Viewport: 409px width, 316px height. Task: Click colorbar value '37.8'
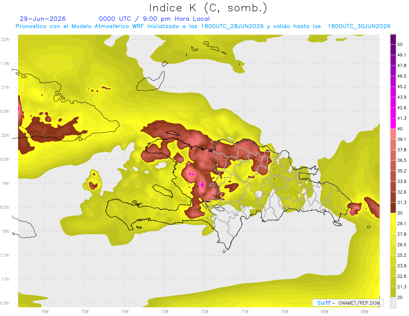click(402, 150)
